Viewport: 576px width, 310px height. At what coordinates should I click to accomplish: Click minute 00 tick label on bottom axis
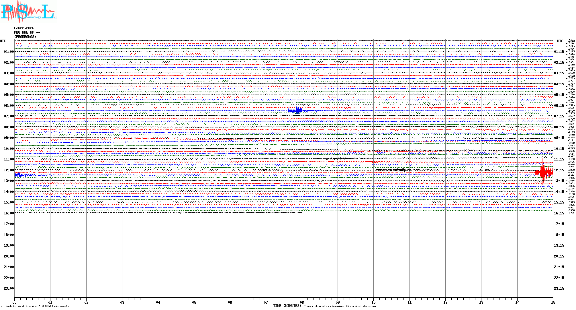coord(14,302)
